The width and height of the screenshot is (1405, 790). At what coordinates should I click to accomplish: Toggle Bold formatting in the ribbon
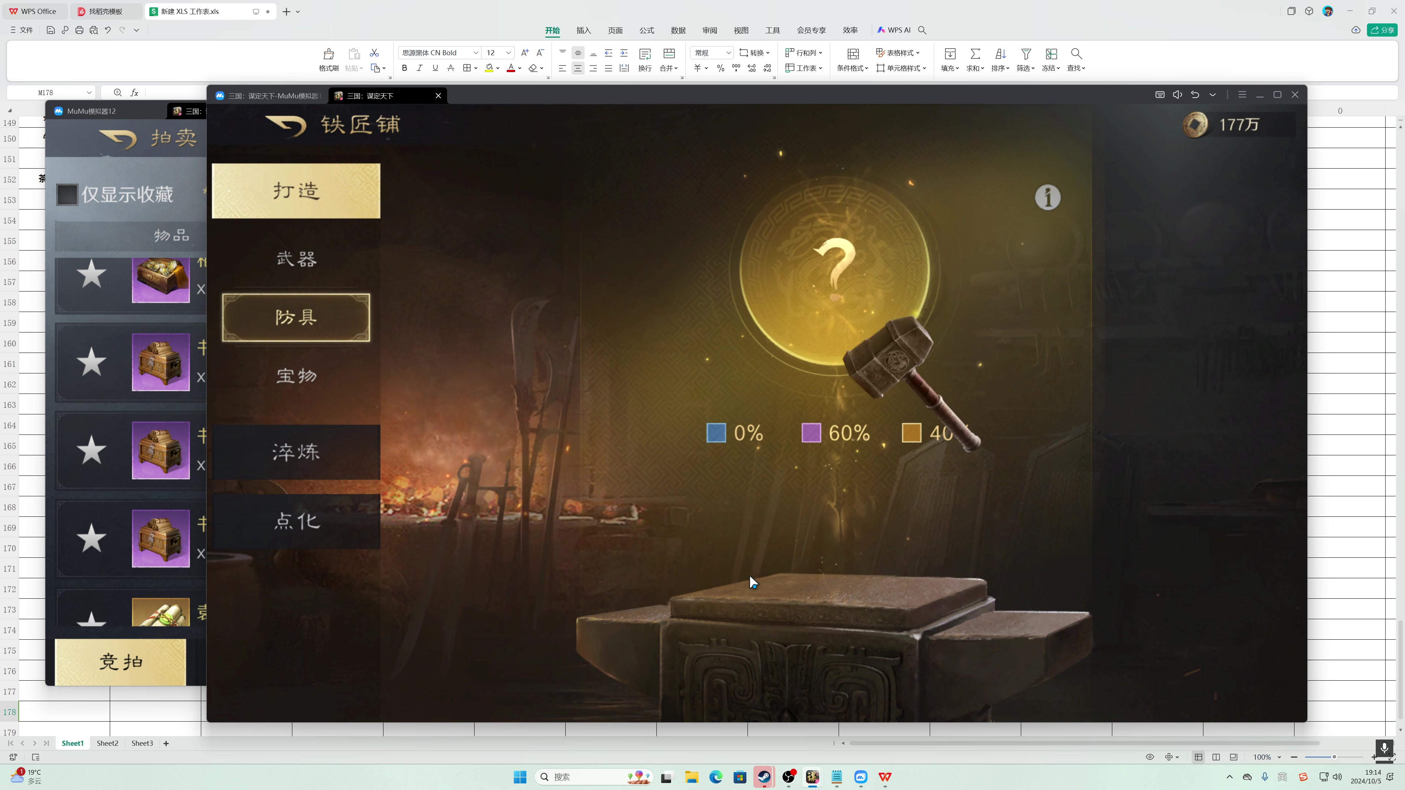click(x=404, y=68)
